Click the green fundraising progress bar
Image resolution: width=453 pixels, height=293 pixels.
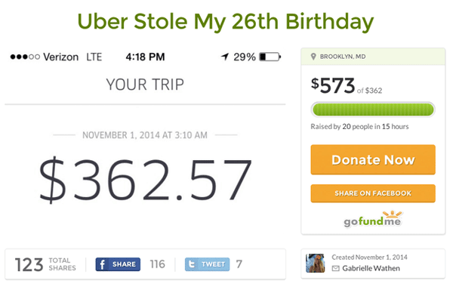point(373,109)
